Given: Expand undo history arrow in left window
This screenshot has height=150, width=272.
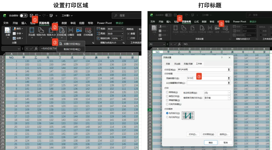Looking at the screenshot, I should click(x=40, y=16).
